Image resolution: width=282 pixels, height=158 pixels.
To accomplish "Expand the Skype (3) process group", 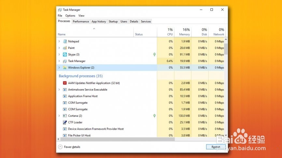I will [59, 55].
